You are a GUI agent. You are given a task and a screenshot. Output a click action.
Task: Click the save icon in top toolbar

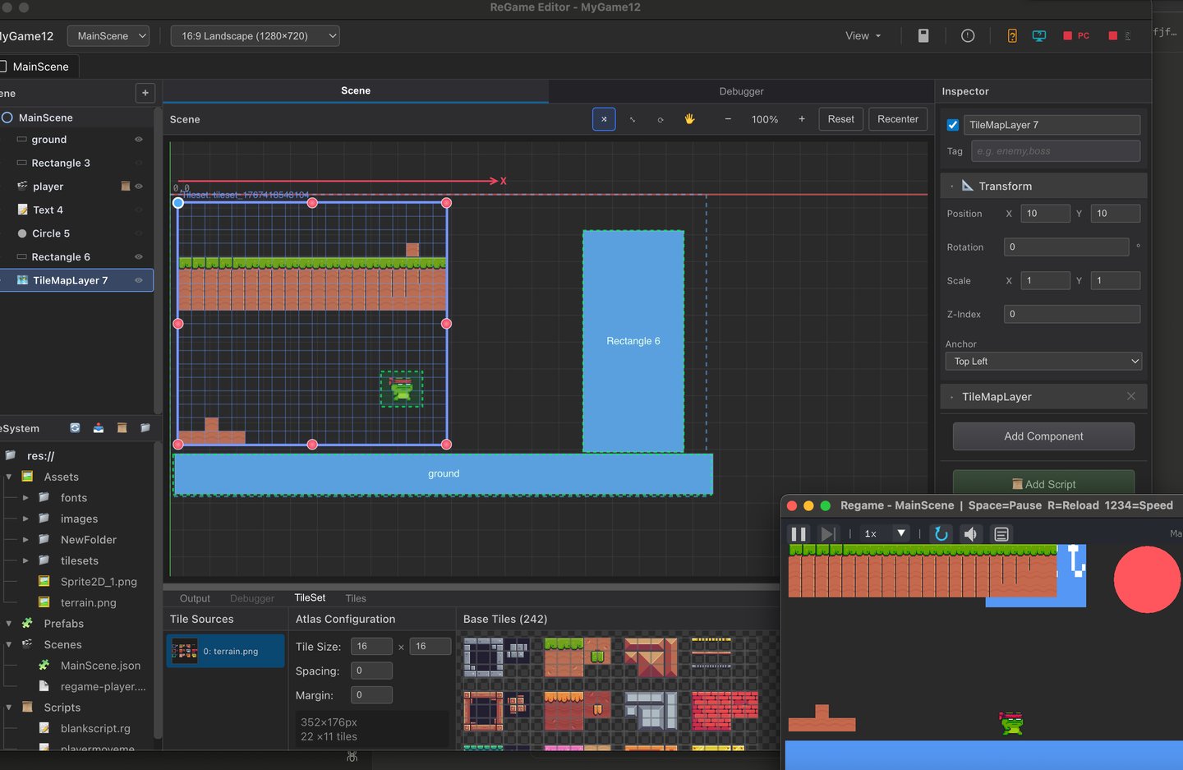pyautogui.click(x=923, y=35)
